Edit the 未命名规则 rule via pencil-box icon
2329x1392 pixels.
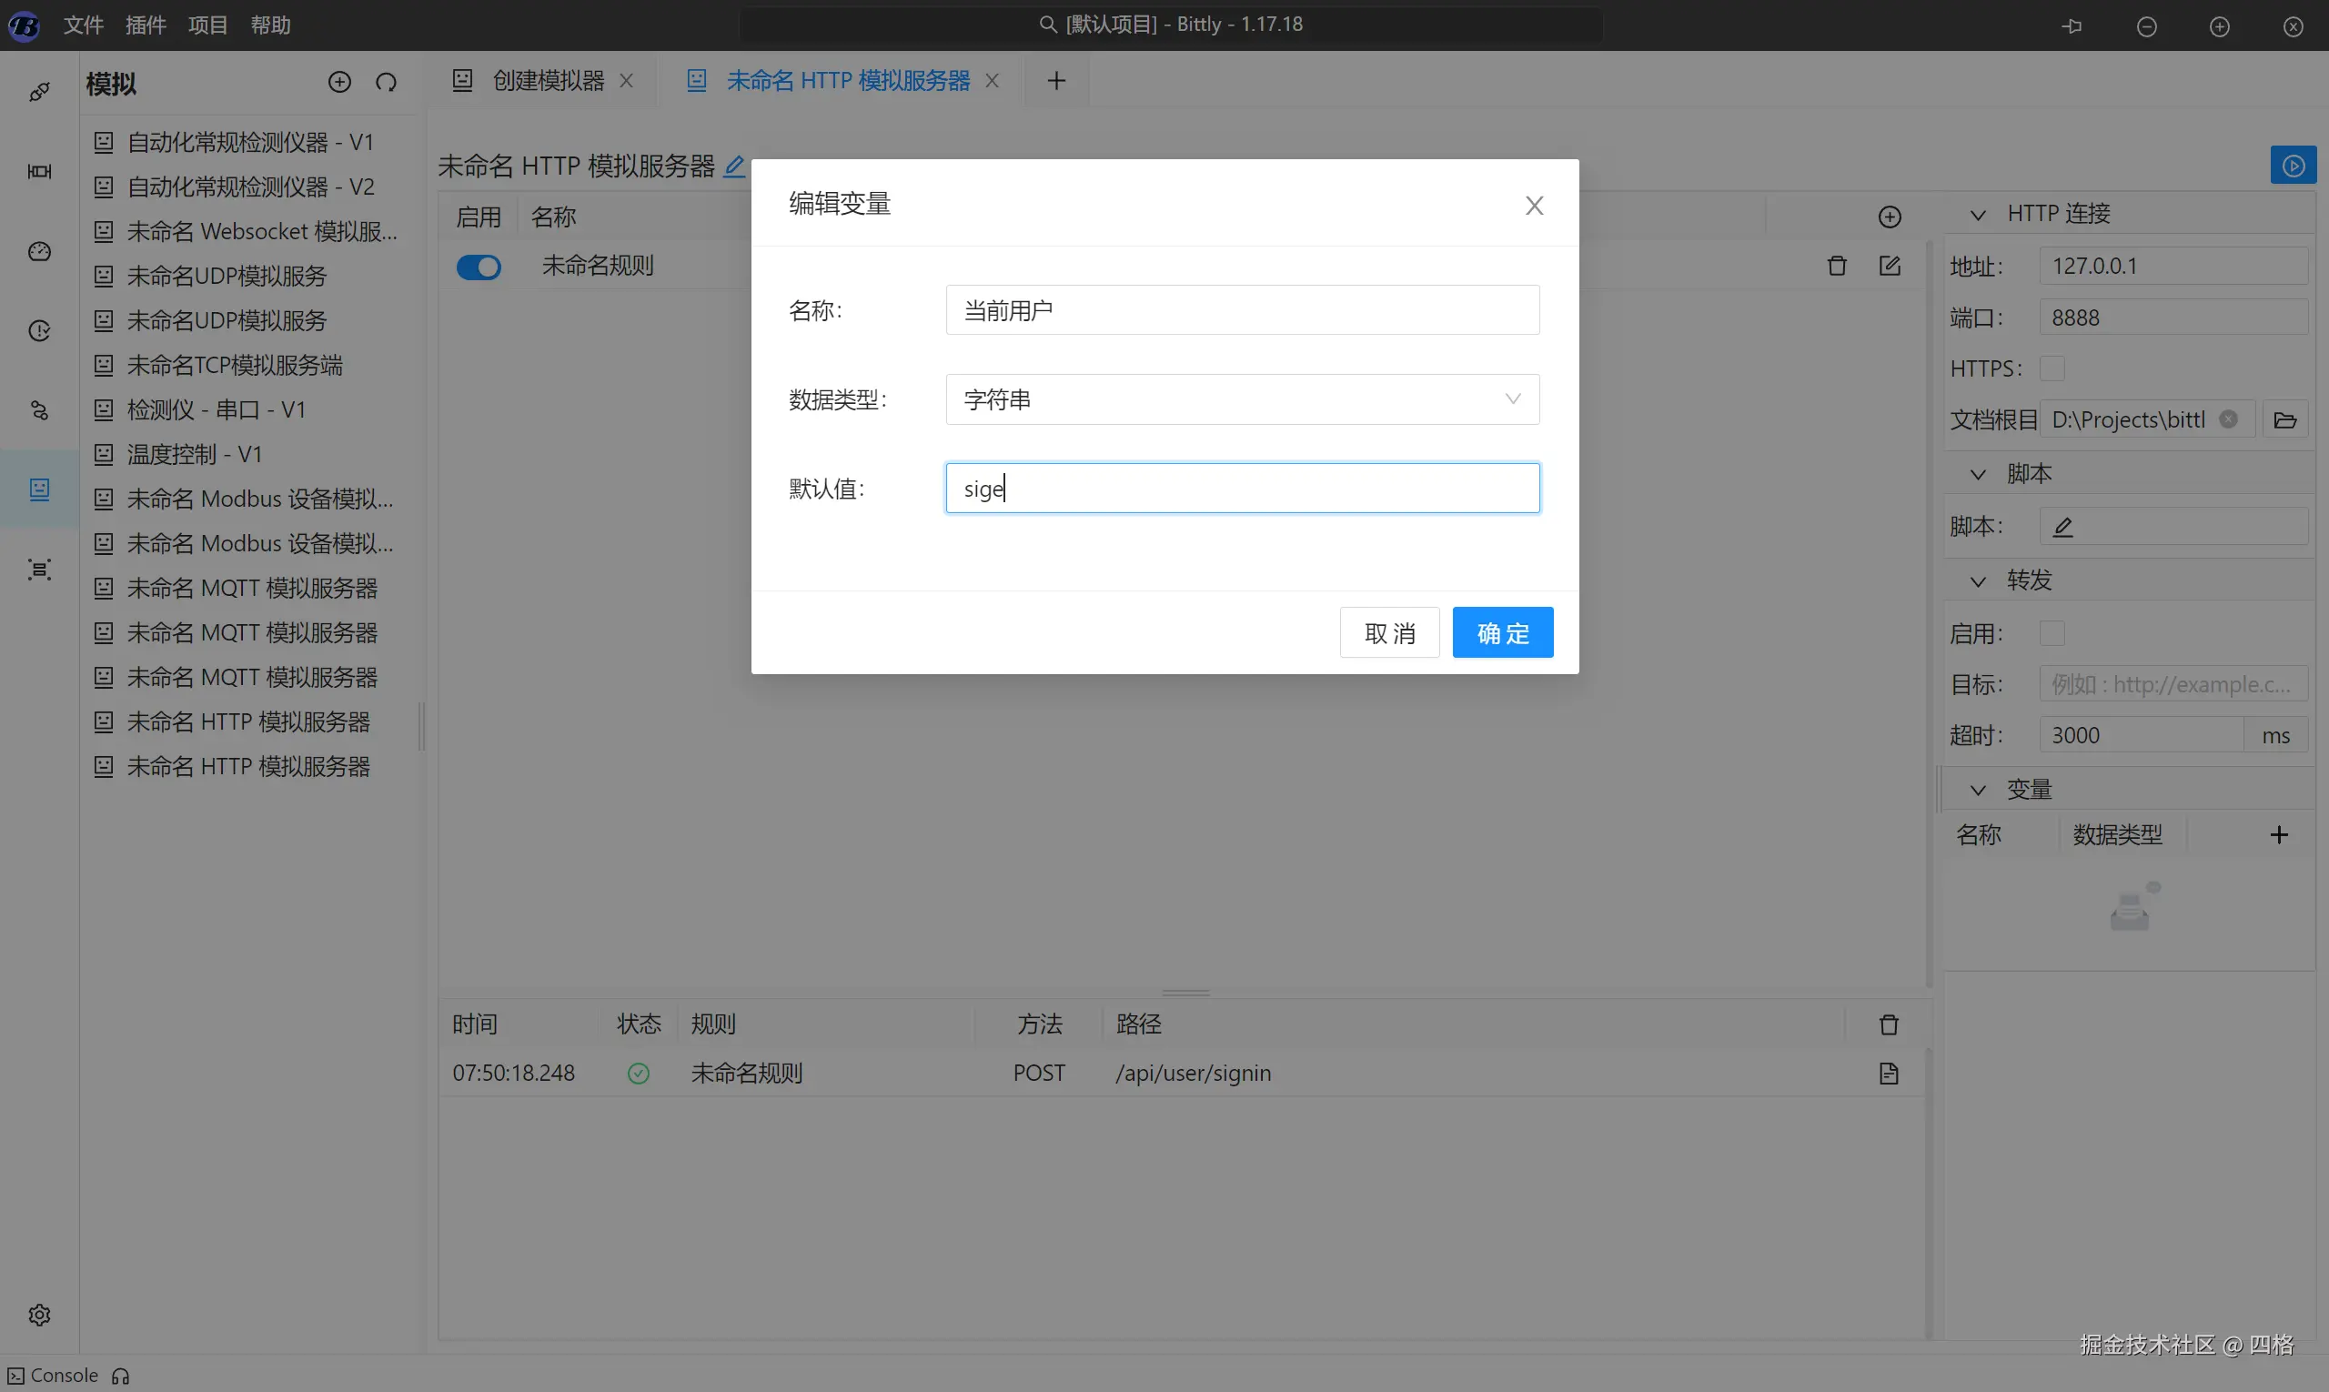(x=1889, y=267)
